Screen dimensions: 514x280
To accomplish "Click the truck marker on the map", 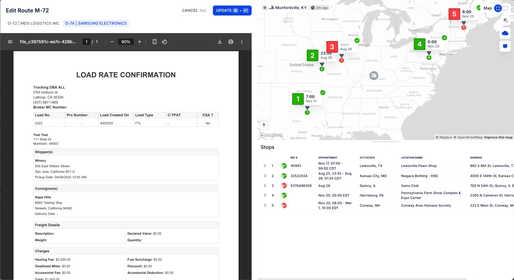I will pos(374,76).
